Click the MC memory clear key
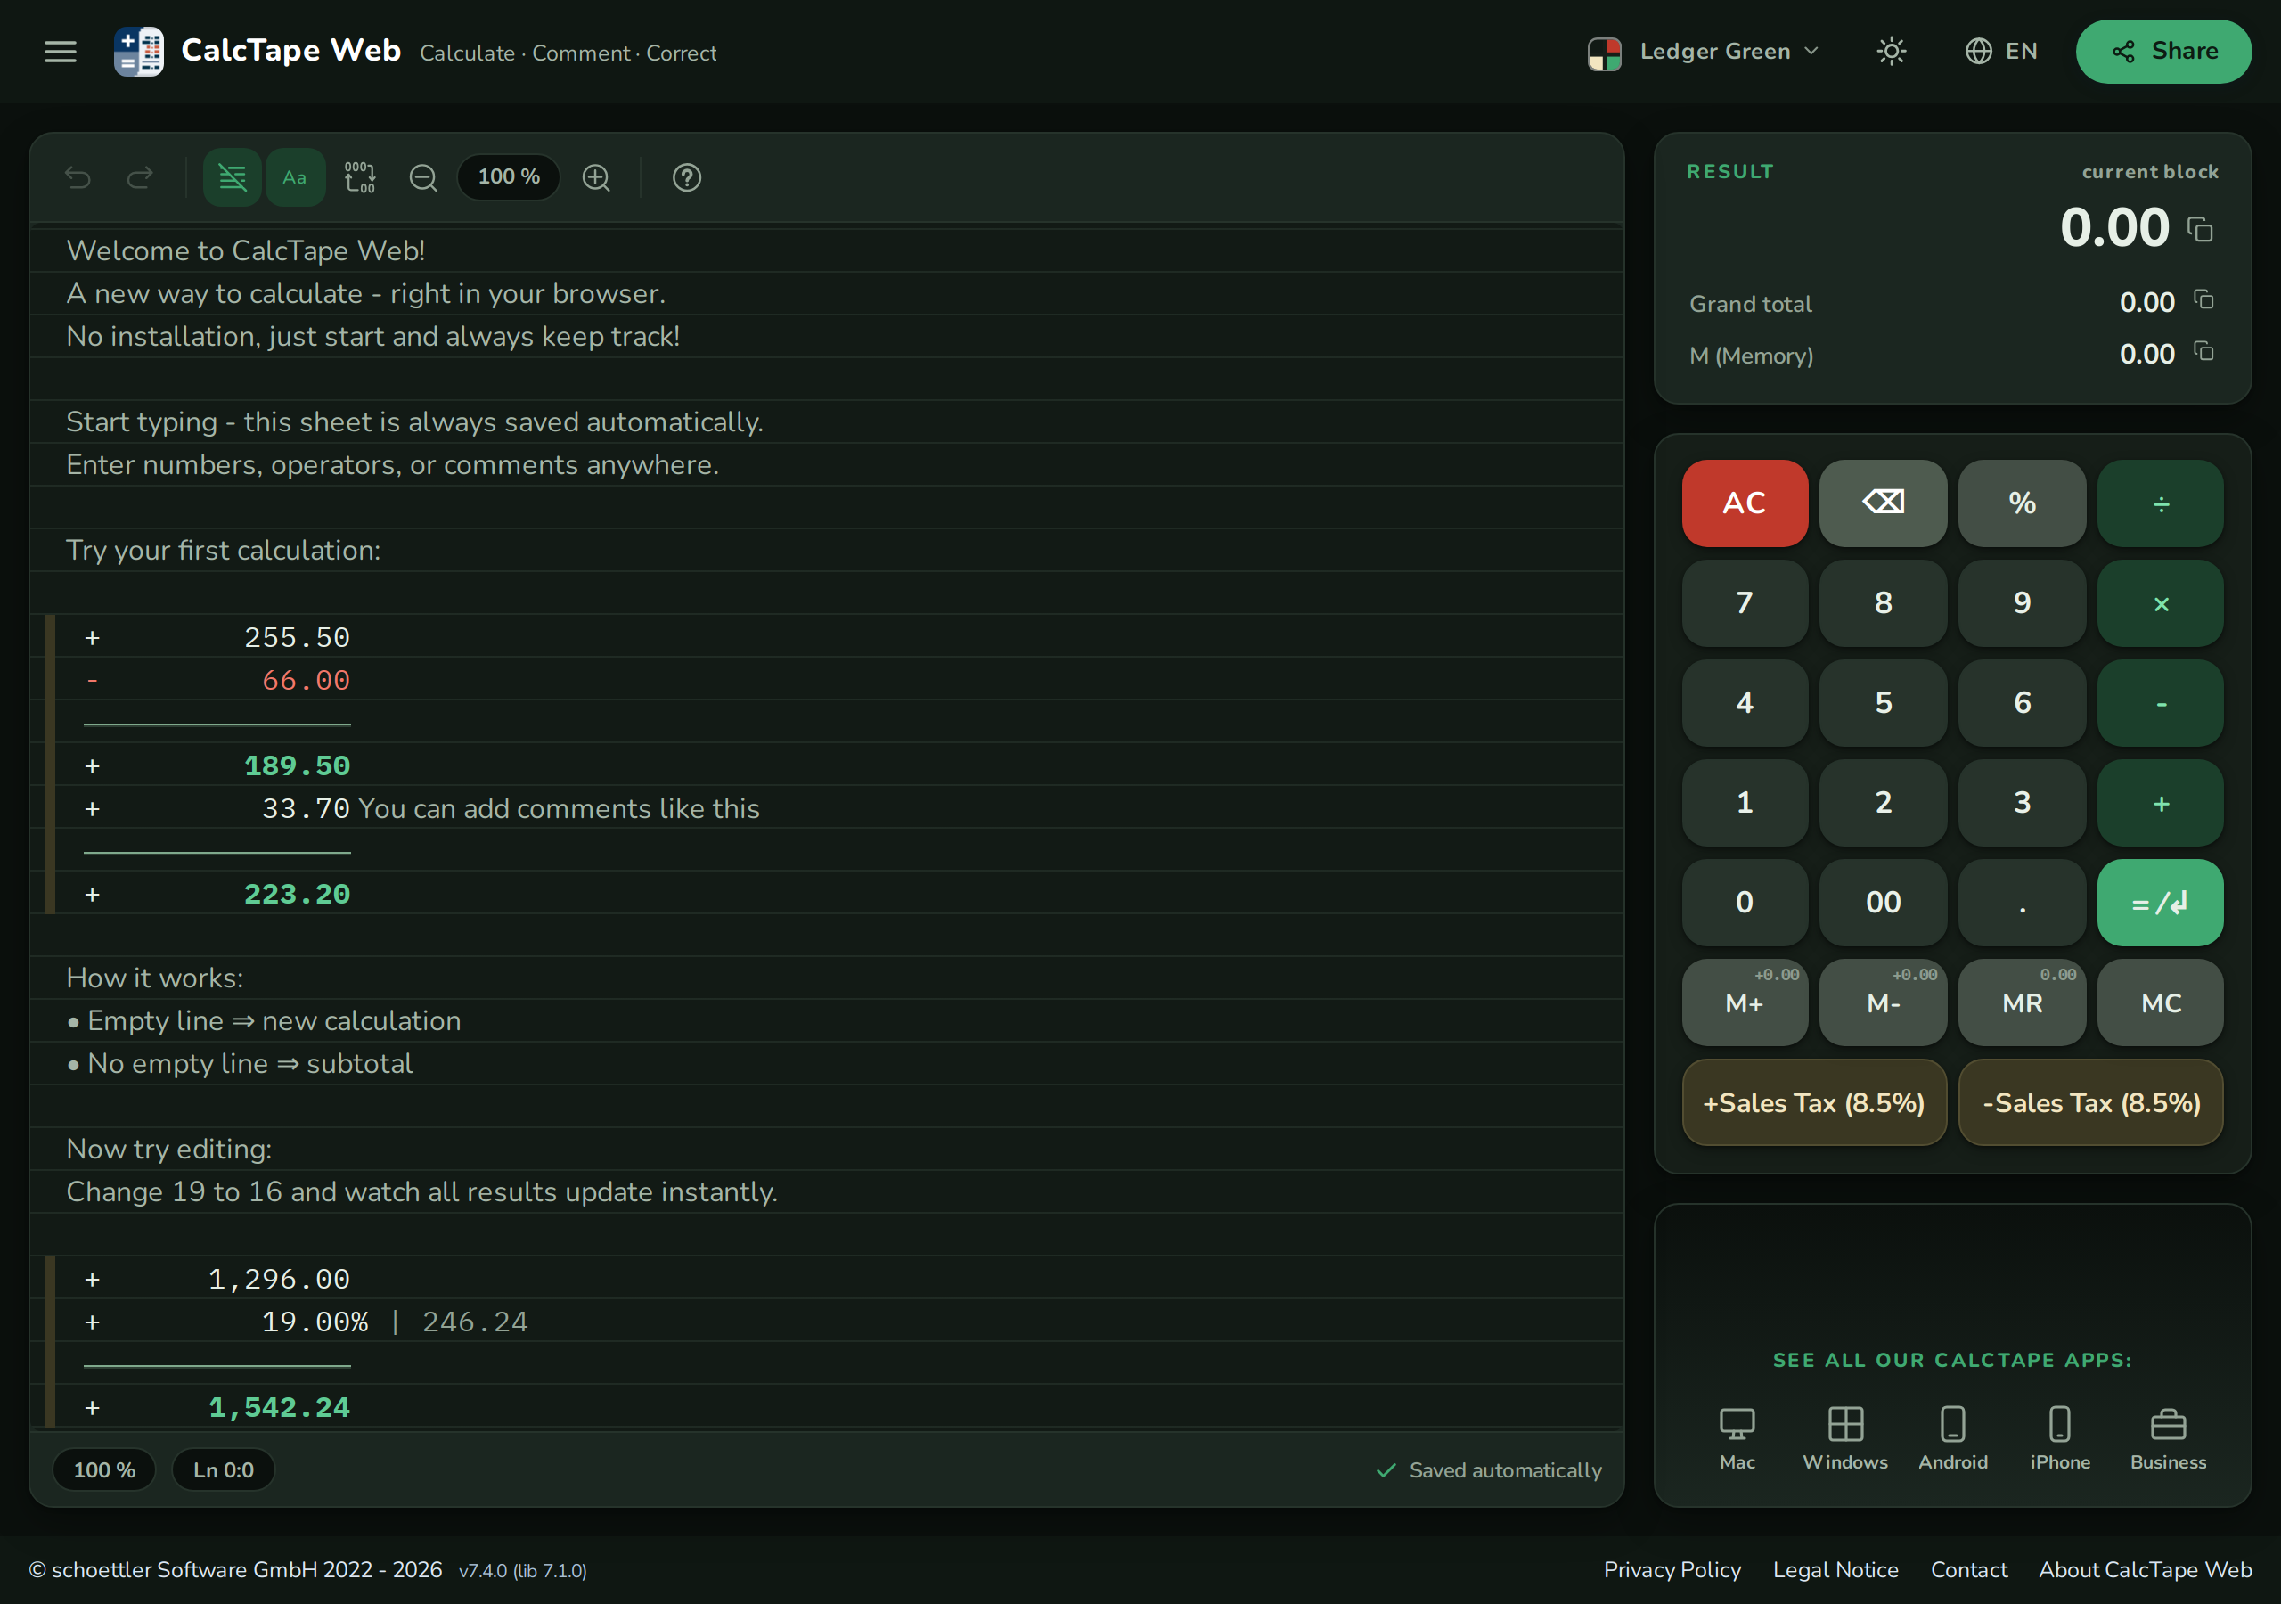Image resolution: width=2281 pixels, height=1604 pixels. pos(2161,1002)
